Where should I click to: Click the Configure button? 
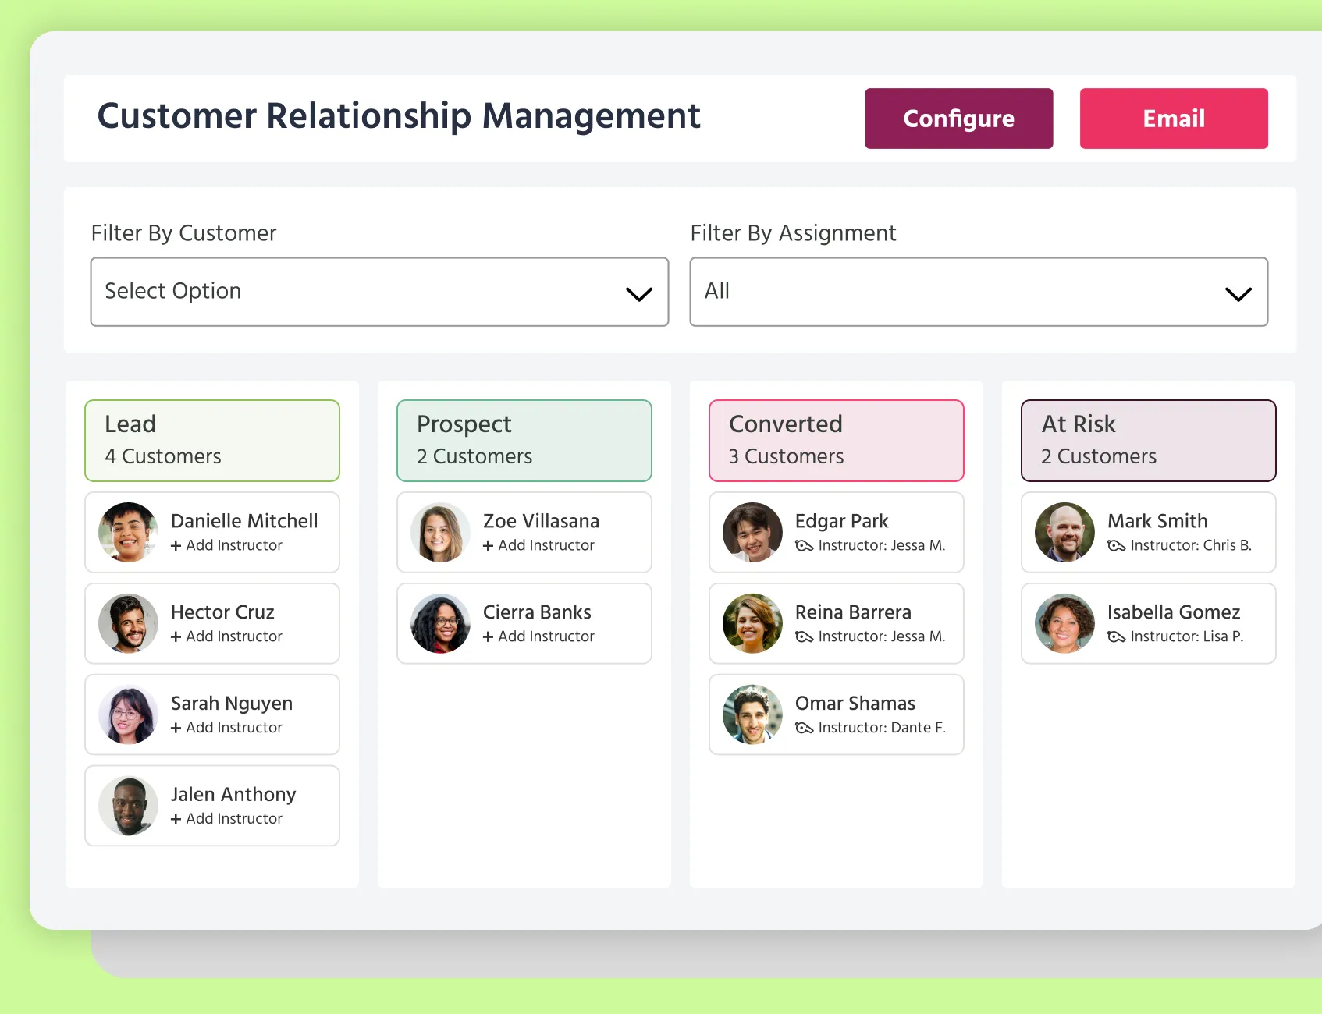[958, 119]
